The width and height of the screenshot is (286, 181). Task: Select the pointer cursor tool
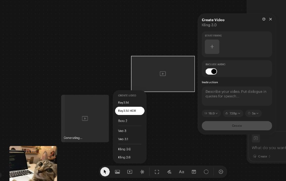105,172
